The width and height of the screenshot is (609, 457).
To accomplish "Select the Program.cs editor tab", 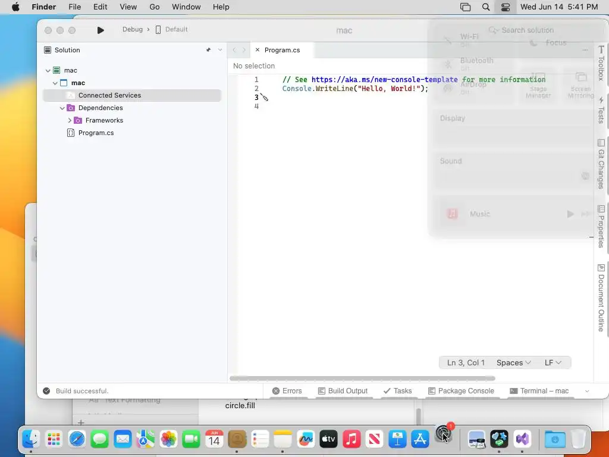I will pos(282,50).
